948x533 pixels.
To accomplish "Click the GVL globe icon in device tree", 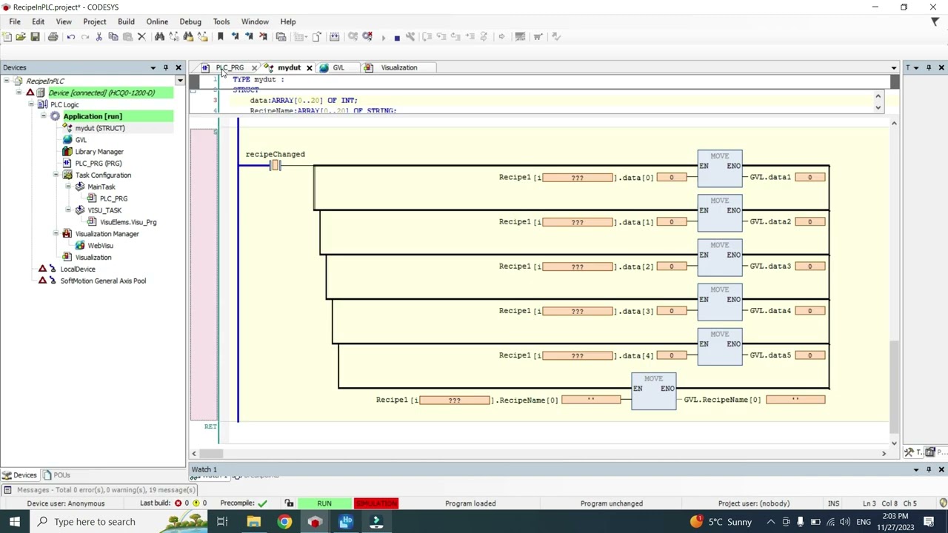I will coord(67,140).
